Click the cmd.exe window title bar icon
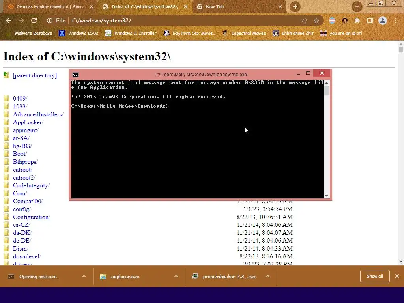 point(75,75)
